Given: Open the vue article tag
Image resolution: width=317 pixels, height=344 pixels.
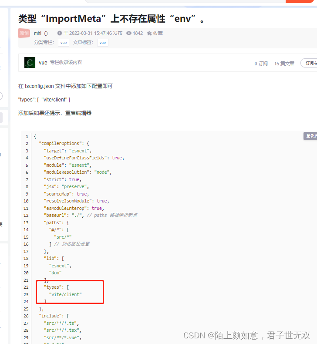Looking at the screenshot, I should pos(103,43).
